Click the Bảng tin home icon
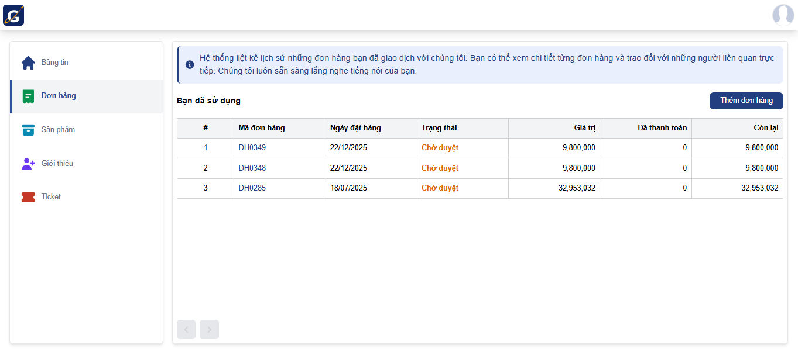798x349 pixels. (x=28, y=63)
